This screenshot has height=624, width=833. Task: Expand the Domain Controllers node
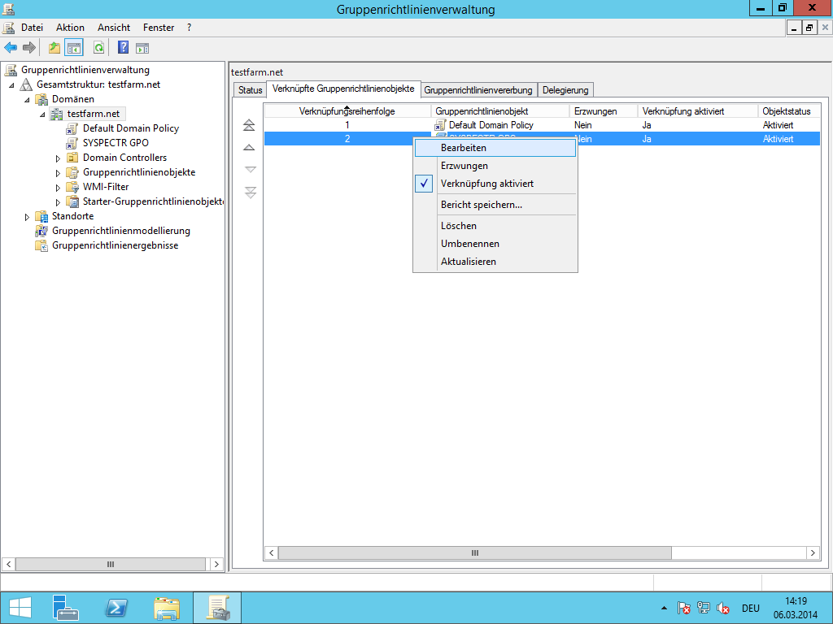coord(58,158)
